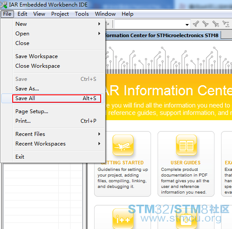The image size is (232, 229).
Task: Click the 'Guidelines for setting up your project' description
Action: click(123, 178)
